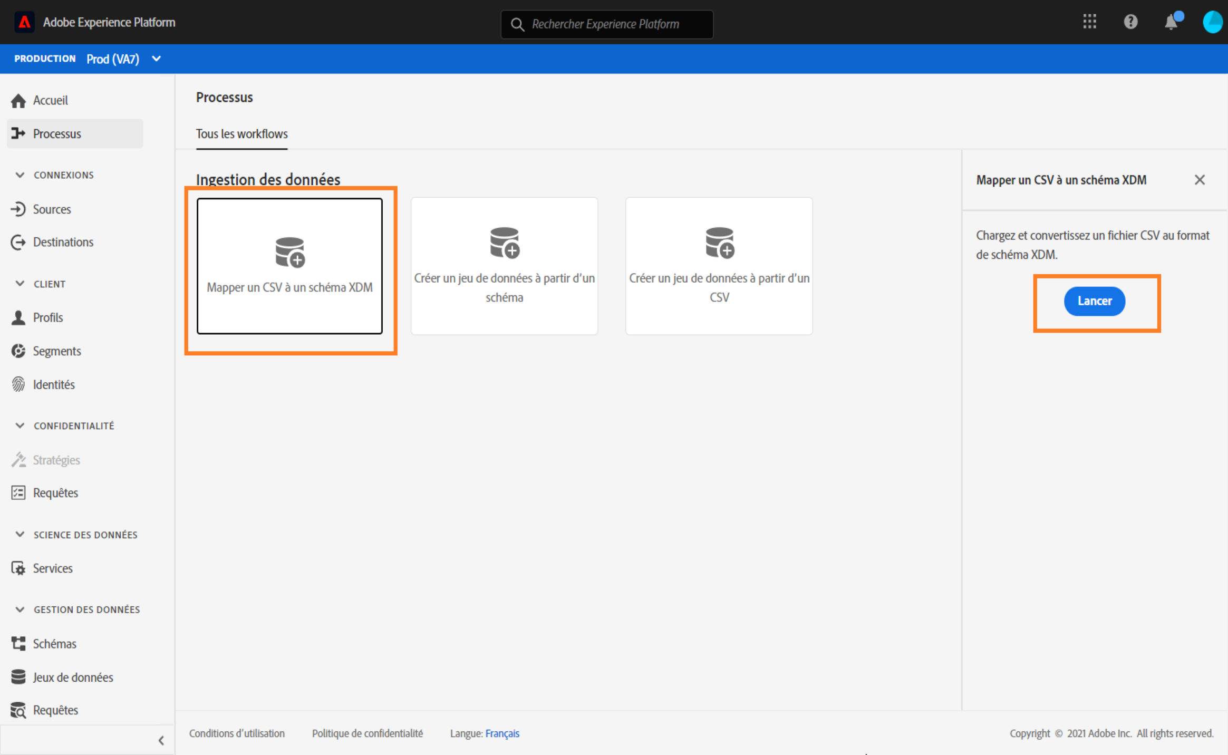The image size is (1228, 755).
Task: Open Schémas in the sidebar
Action: (x=54, y=644)
